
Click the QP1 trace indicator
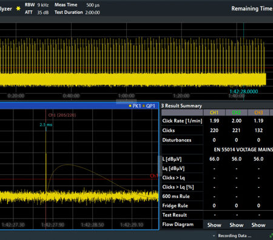coord(149,106)
